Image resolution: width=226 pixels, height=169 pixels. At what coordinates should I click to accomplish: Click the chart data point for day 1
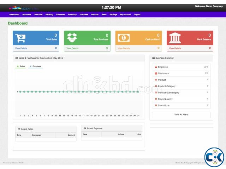click(x=20, y=92)
